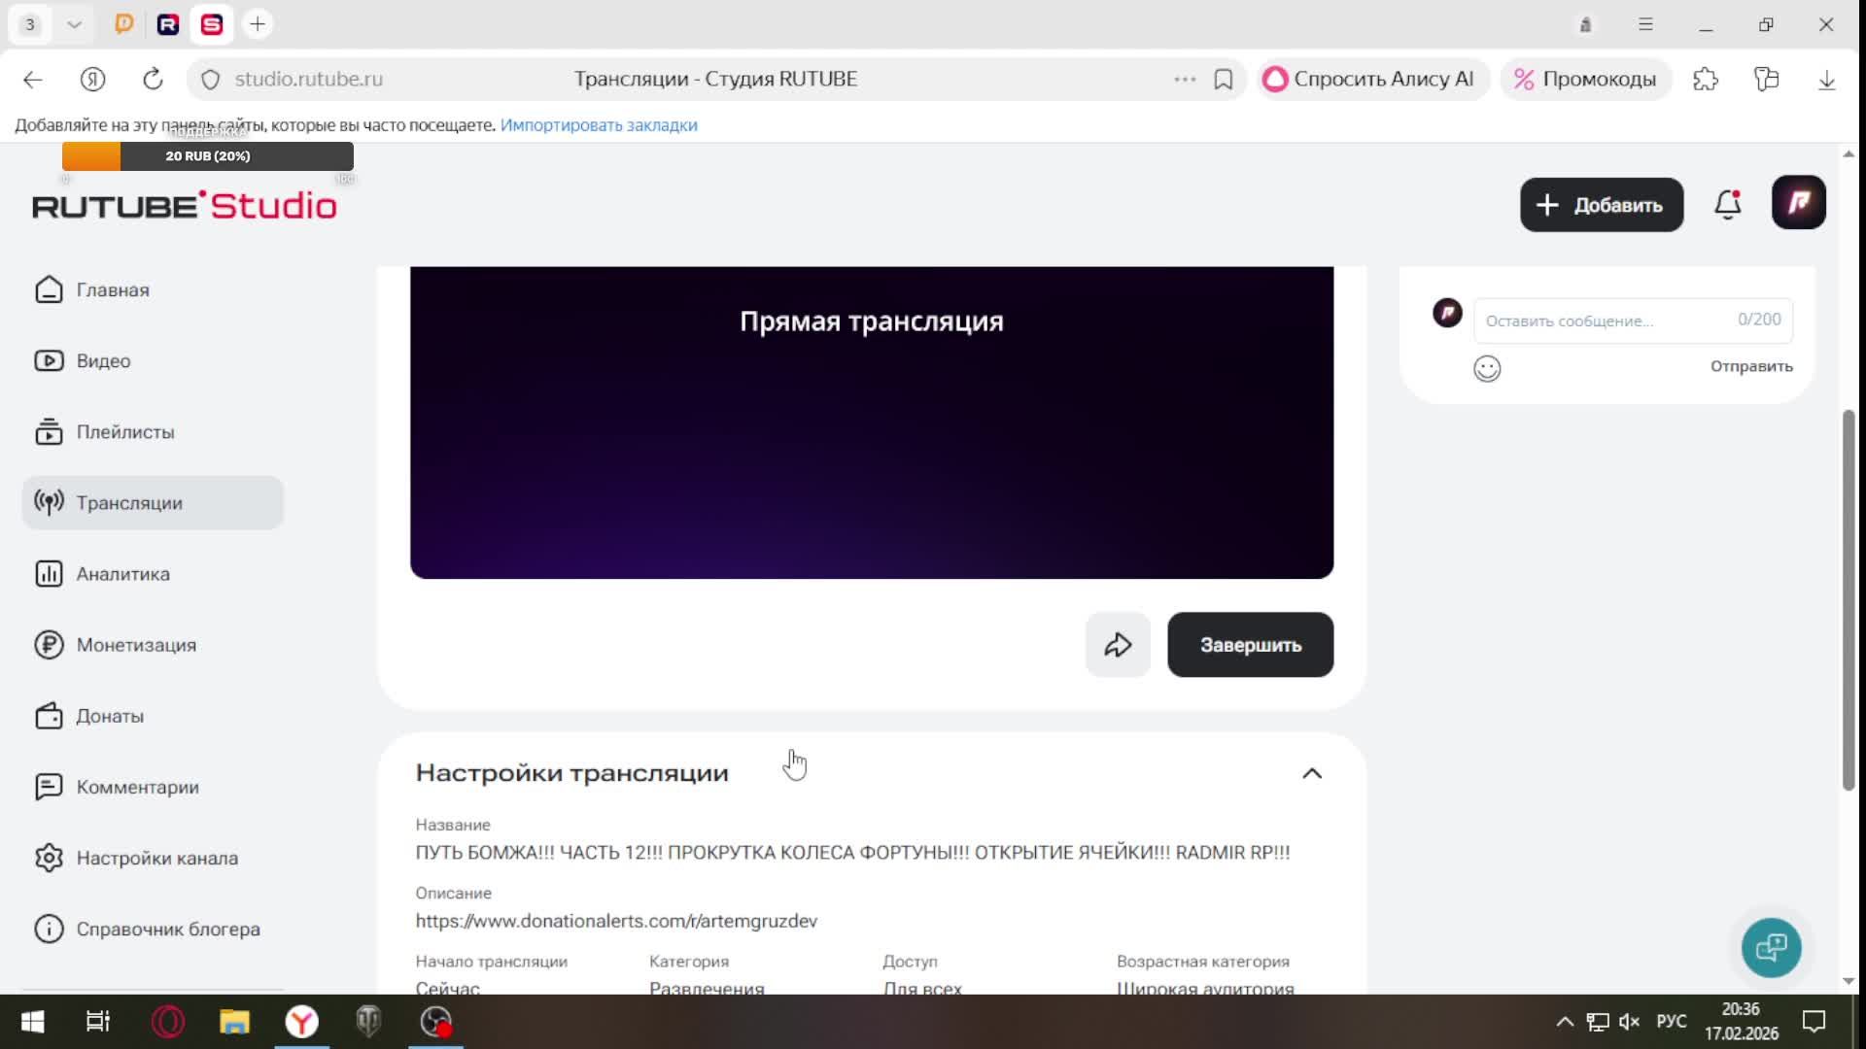This screenshot has width=1866, height=1049.
Task: Click the Трансляции broadcast icon
Action: click(50, 502)
